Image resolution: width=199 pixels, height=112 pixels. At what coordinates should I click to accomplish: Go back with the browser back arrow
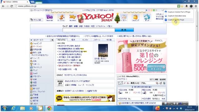pyautogui.click(x=3, y=6)
